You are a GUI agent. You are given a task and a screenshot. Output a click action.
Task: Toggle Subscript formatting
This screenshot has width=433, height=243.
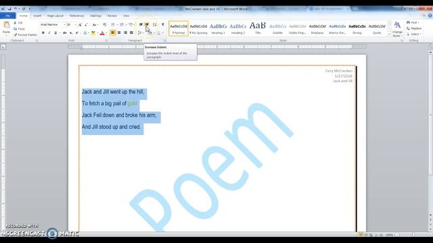coord(71,33)
